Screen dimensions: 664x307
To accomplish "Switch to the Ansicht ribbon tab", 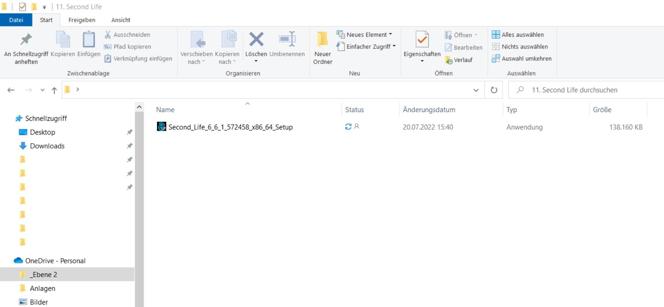I will tap(121, 20).
